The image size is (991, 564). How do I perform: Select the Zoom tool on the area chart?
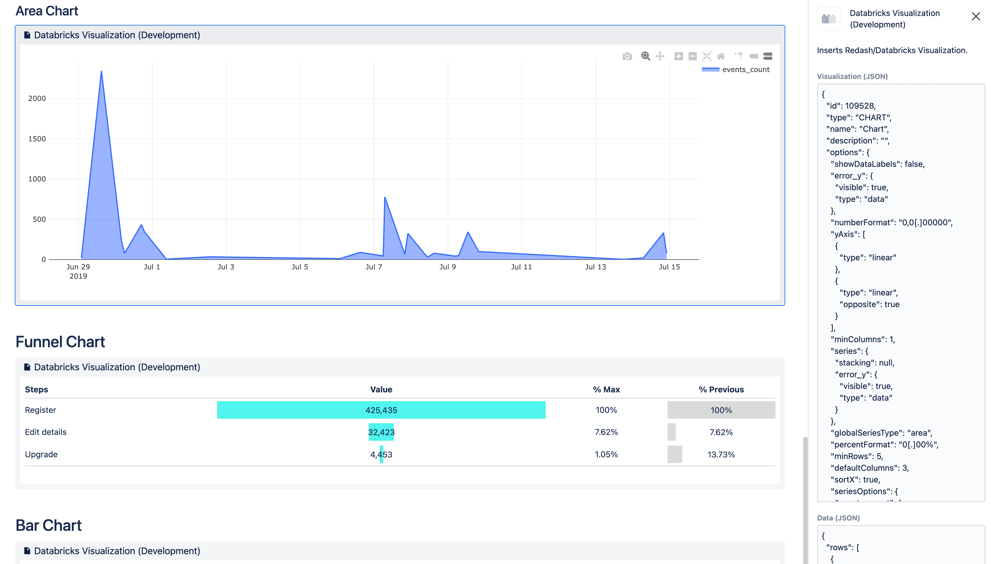[645, 56]
